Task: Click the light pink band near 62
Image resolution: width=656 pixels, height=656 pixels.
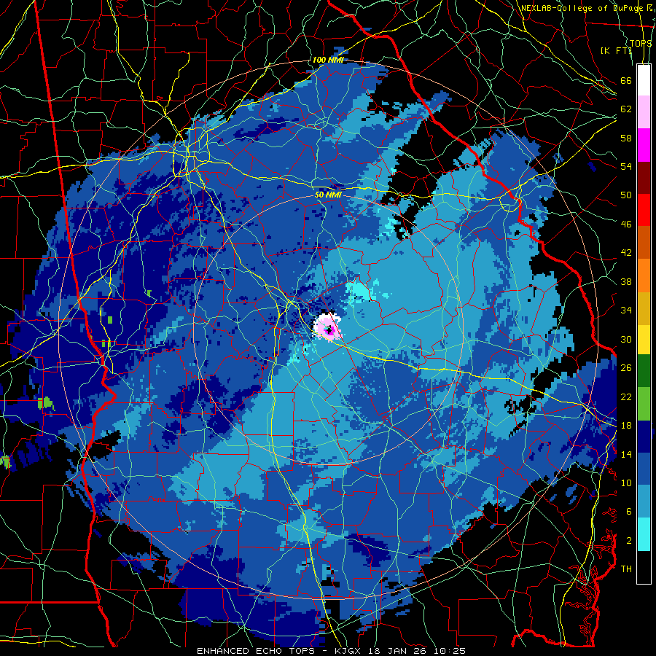Action: pos(644,112)
